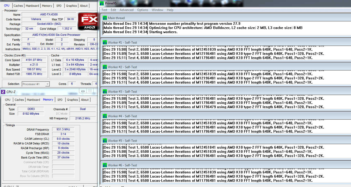Click the memory type value DDR3
351x187 pixels.
click(x=31, y=109)
